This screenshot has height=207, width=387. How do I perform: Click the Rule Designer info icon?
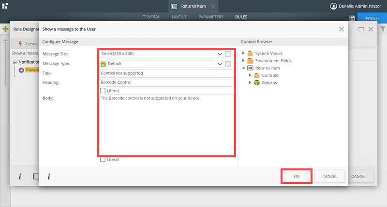[x=20, y=176]
